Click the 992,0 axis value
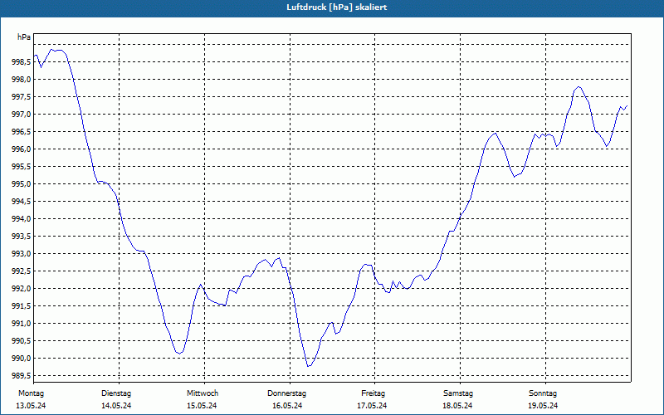This screenshot has width=664, height=415. 21,289
